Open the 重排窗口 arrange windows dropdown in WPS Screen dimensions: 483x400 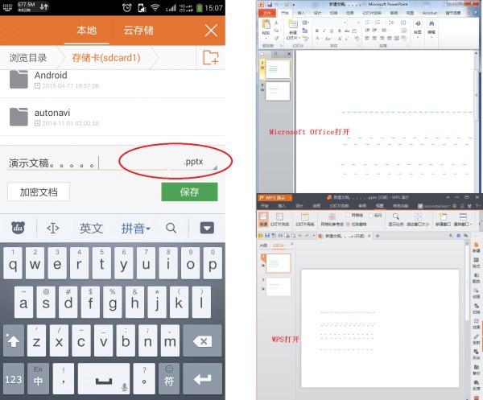coord(463,220)
